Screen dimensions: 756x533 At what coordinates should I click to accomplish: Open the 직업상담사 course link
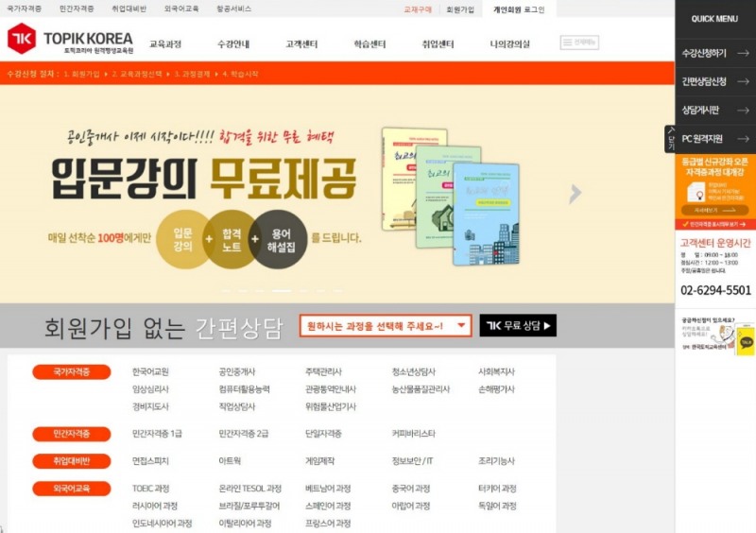tap(237, 406)
